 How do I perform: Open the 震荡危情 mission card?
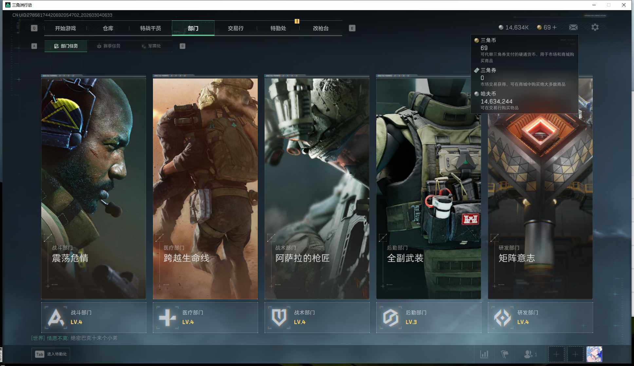93,188
